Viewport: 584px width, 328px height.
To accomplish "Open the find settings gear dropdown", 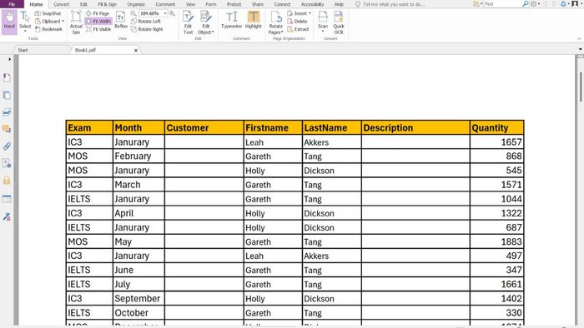I will [536, 4].
